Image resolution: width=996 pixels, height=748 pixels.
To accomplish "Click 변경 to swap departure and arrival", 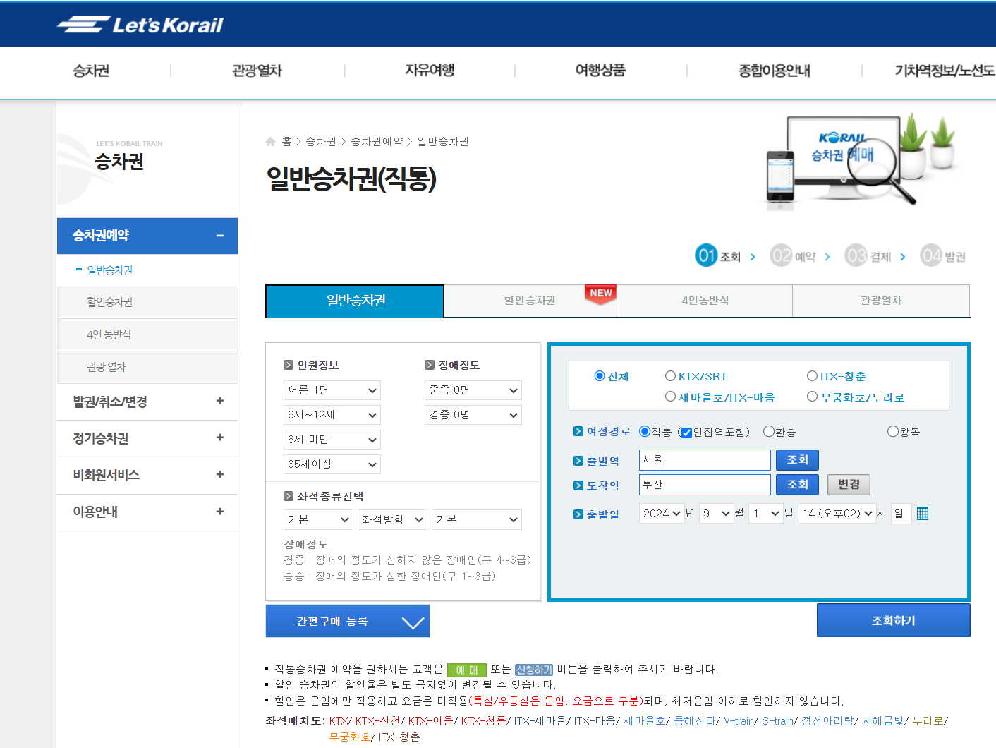I will coord(849,485).
